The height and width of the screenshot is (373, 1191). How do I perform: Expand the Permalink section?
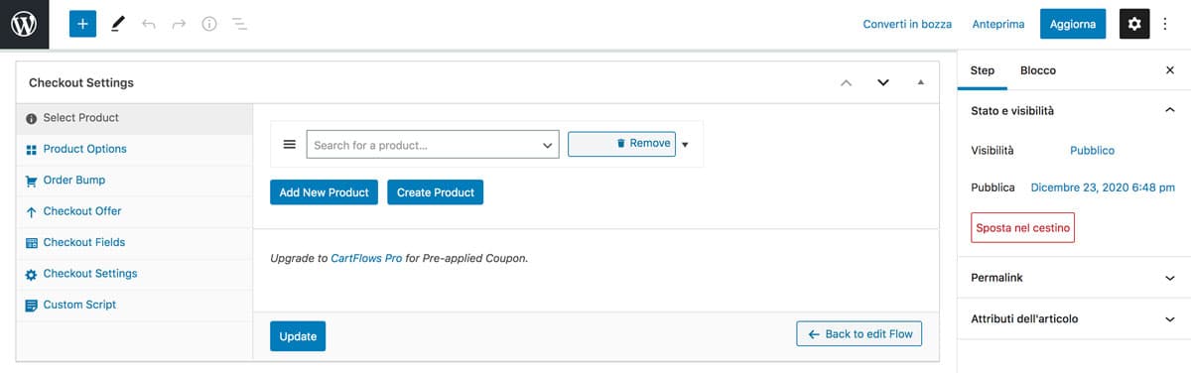(1074, 278)
